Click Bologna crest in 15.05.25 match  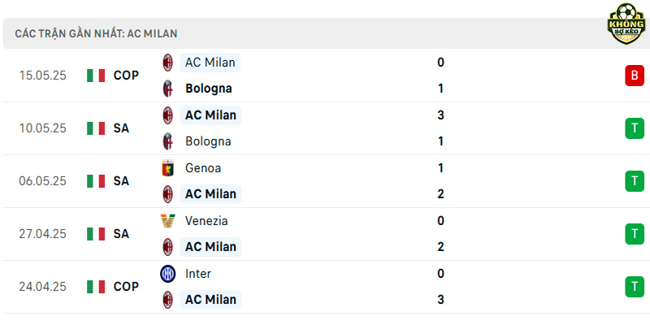coord(168,89)
